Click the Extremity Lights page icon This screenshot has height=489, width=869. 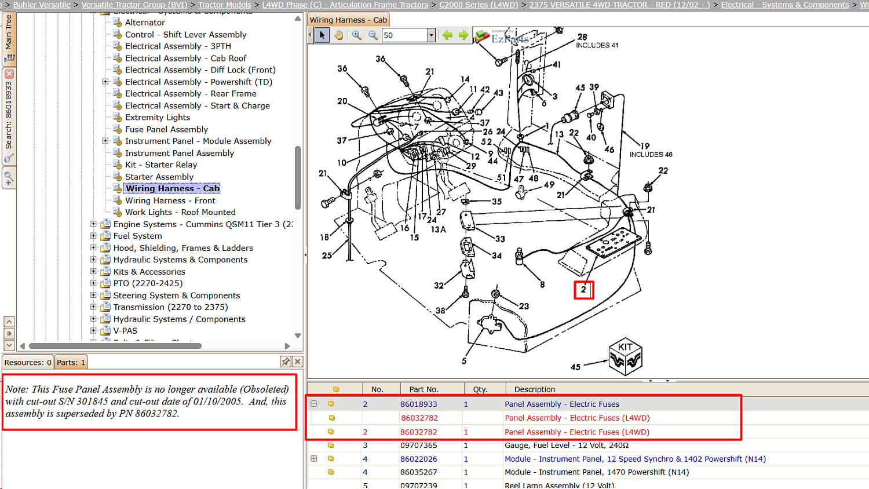(x=118, y=118)
